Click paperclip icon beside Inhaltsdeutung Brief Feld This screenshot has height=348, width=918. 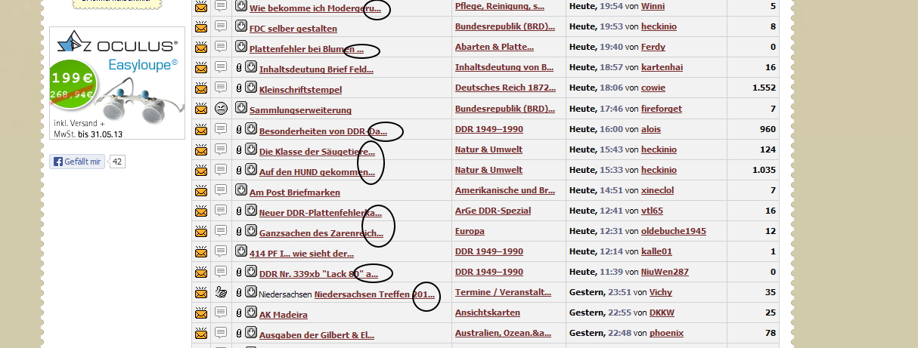click(239, 68)
